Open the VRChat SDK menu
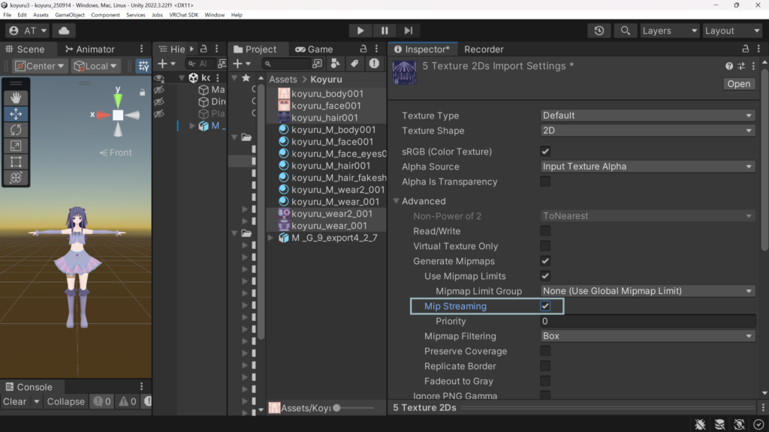 184,15
